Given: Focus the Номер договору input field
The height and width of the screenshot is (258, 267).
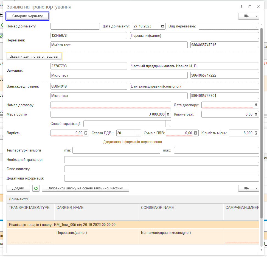Looking at the screenshot, I should click(111, 105).
